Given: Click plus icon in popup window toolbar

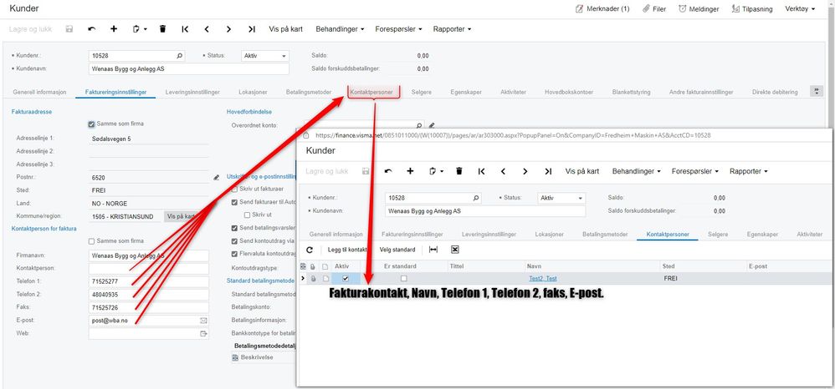Looking at the screenshot, I should coord(410,171).
